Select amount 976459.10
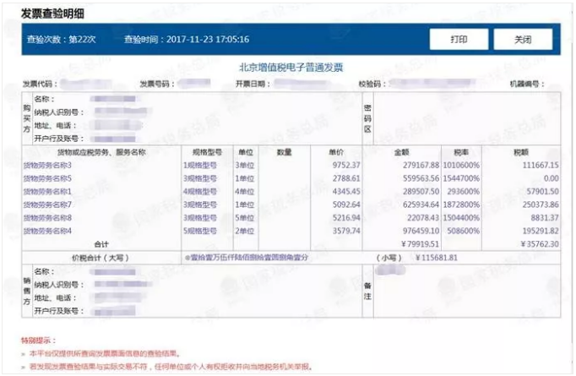This screenshot has width=576, height=376. pos(421,232)
